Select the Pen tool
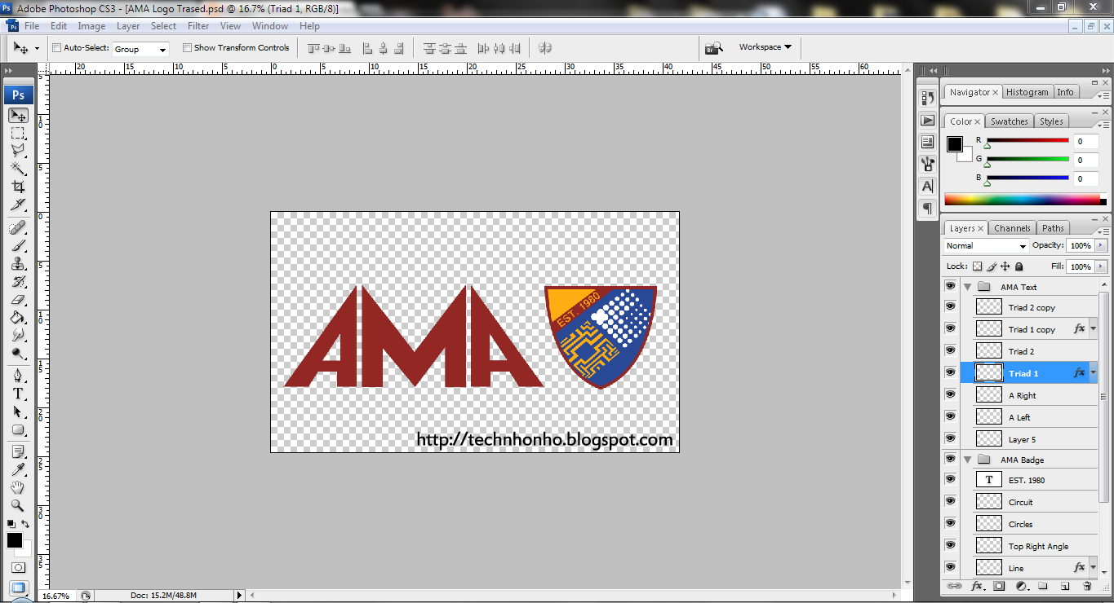1114x603 pixels. (18, 375)
